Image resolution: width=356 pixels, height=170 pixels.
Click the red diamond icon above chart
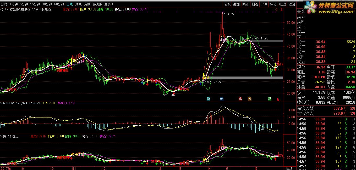click(277, 9)
